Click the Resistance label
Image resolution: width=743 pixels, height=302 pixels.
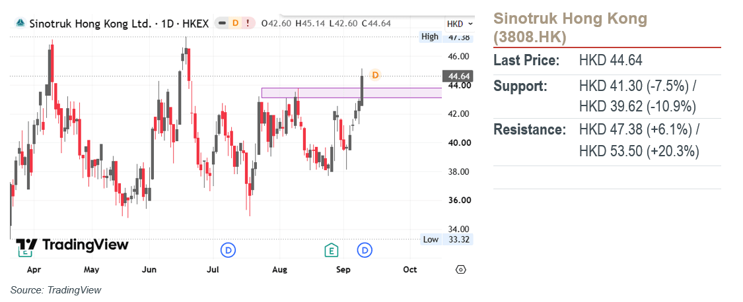530,130
